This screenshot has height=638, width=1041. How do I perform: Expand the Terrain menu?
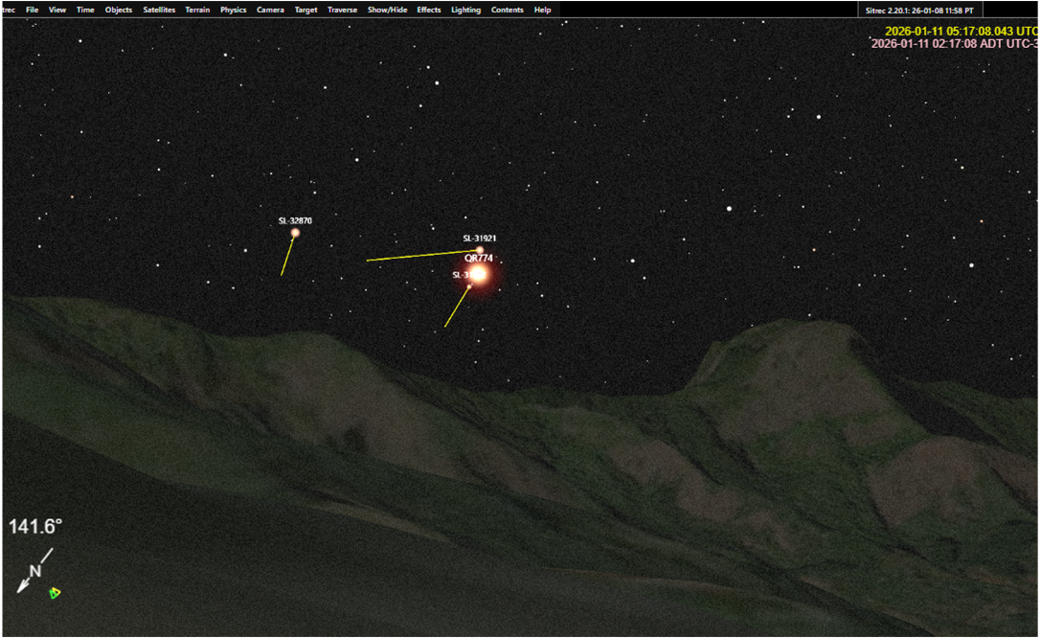pyautogui.click(x=197, y=10)
